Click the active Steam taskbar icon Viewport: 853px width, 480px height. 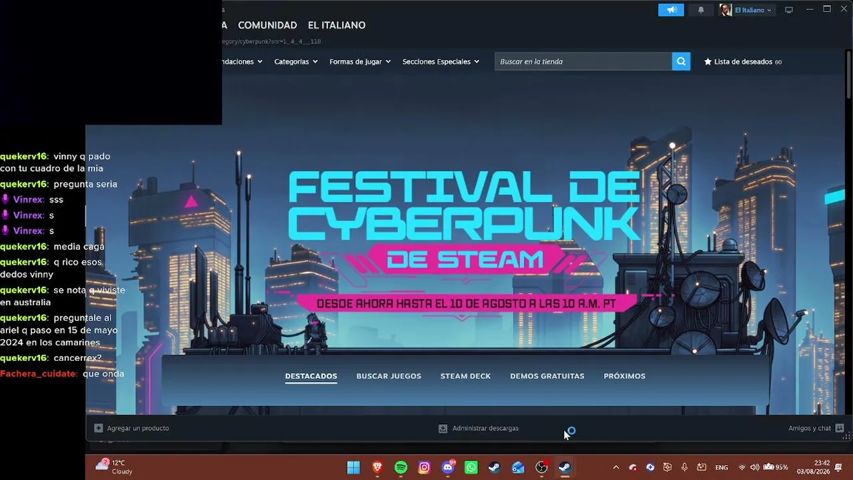pos(565,467)
